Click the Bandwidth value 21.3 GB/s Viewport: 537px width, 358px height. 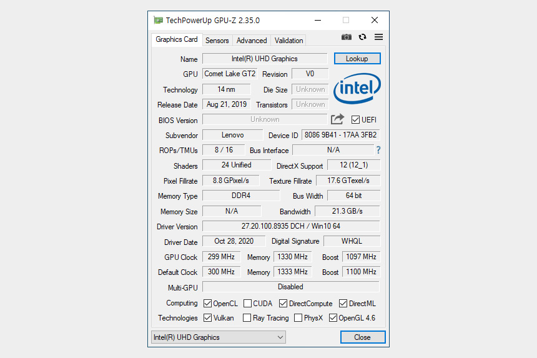click(x=347, y=211)
